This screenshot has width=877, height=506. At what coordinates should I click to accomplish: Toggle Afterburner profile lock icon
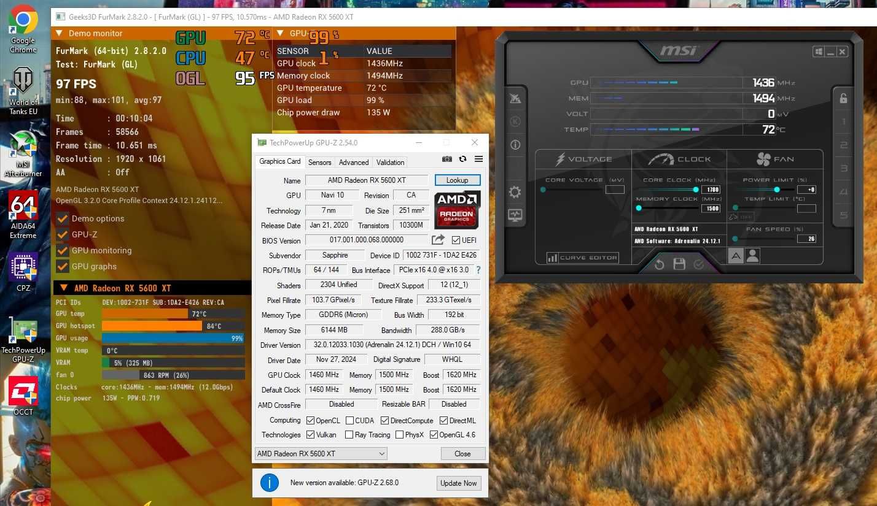pos(843,98)
